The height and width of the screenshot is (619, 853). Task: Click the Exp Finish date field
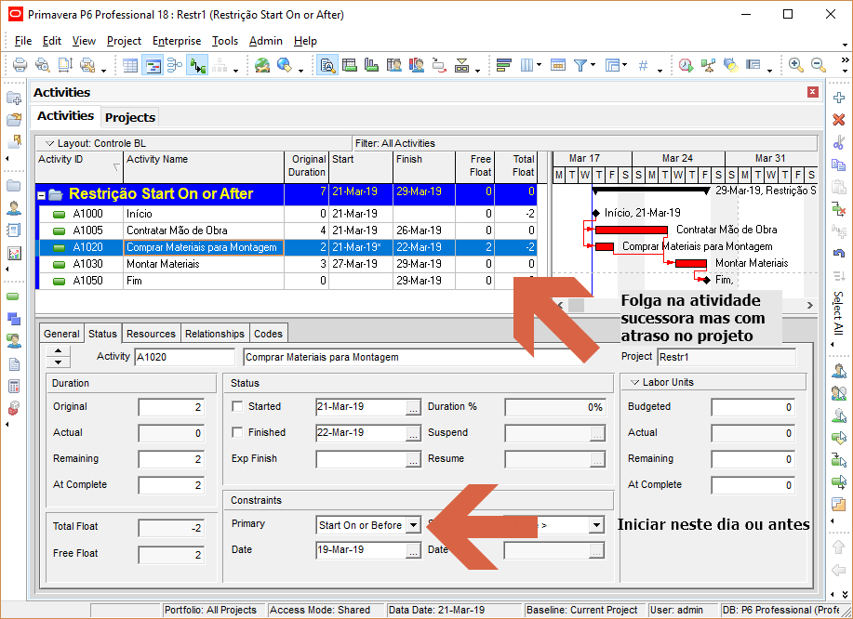coord(361,459)
